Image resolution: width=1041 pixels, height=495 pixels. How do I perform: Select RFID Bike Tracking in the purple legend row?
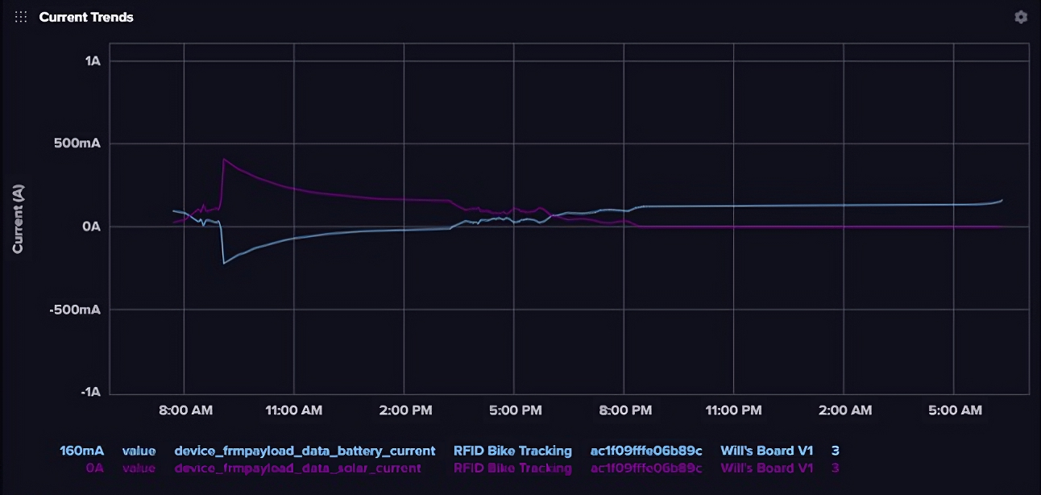tap(512, 468)
